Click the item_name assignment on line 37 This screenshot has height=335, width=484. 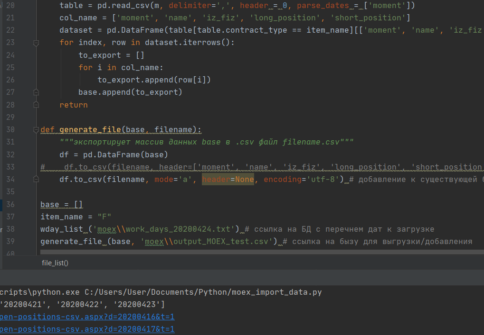pyautogui.click(x=76, y=217)
